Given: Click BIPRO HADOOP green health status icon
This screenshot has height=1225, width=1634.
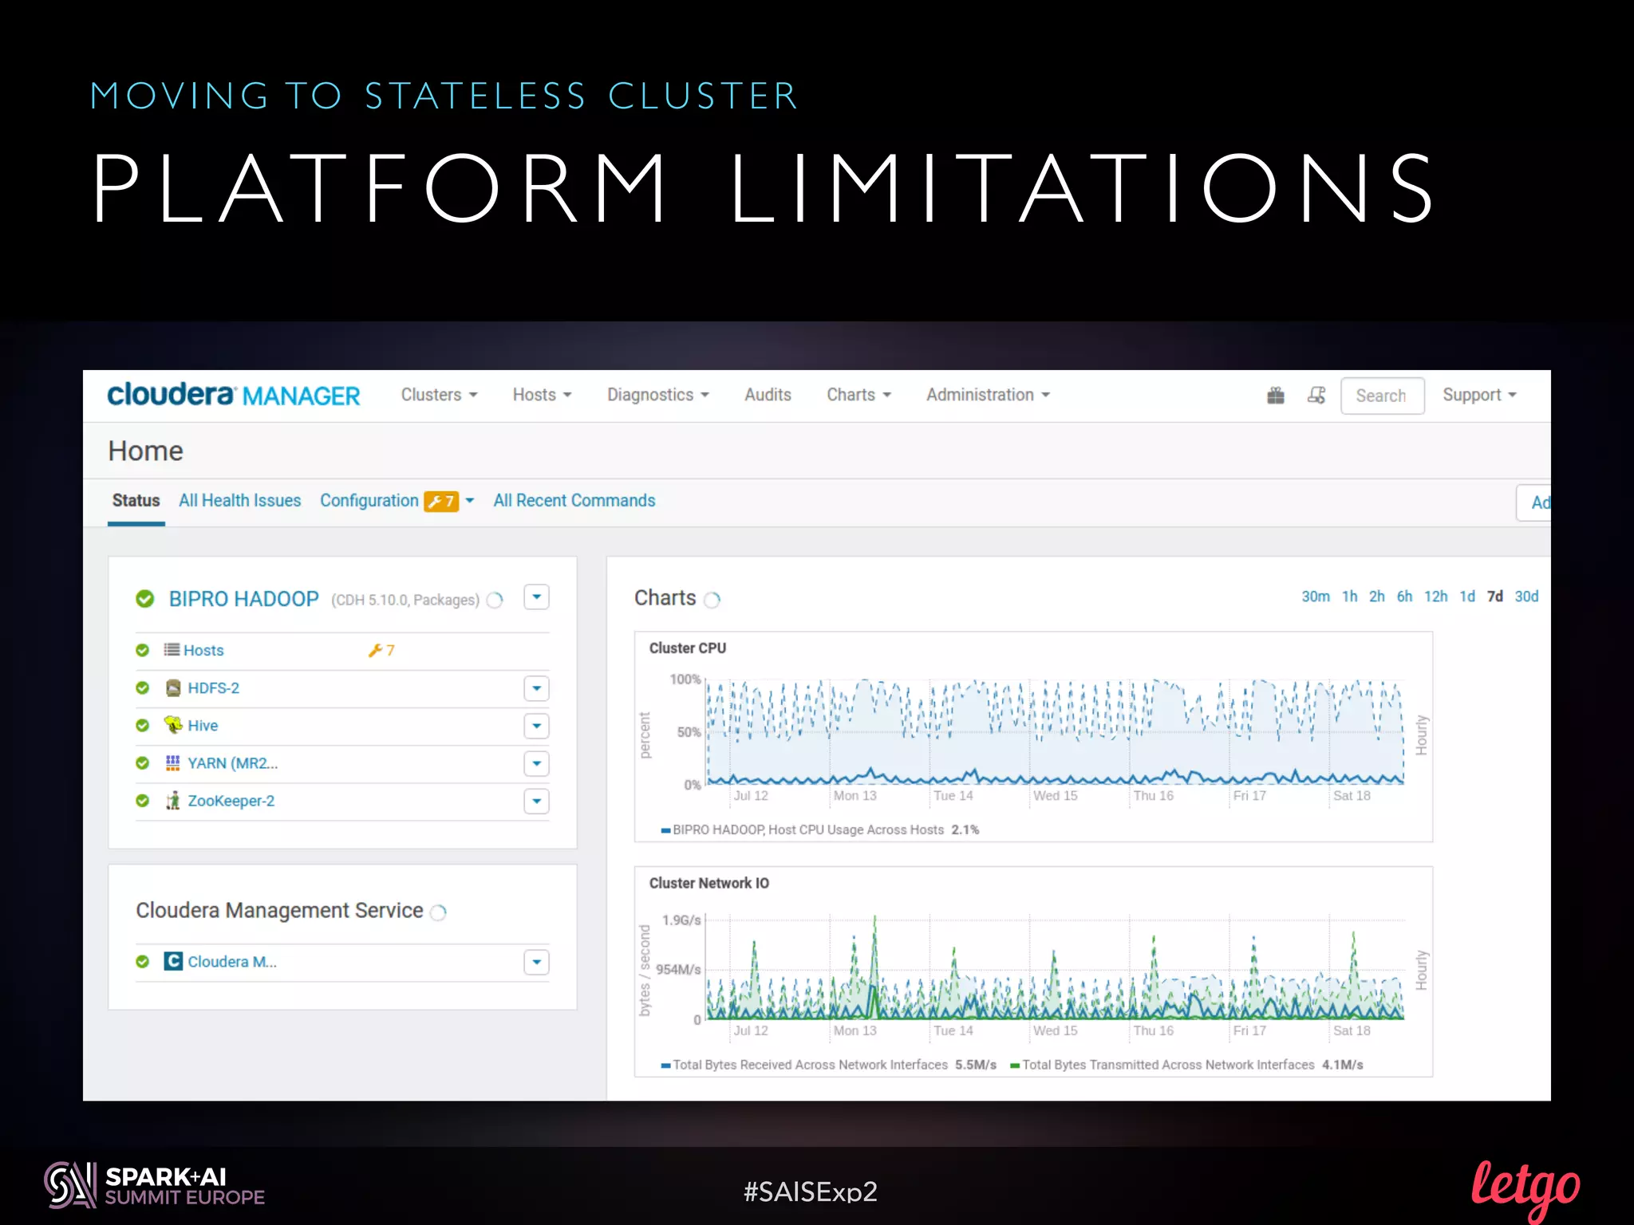Looking at the screenshot, I should tap(144, 599).
